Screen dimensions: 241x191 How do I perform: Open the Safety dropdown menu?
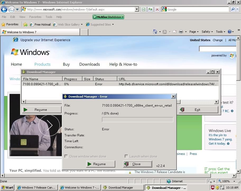[207, 32]
